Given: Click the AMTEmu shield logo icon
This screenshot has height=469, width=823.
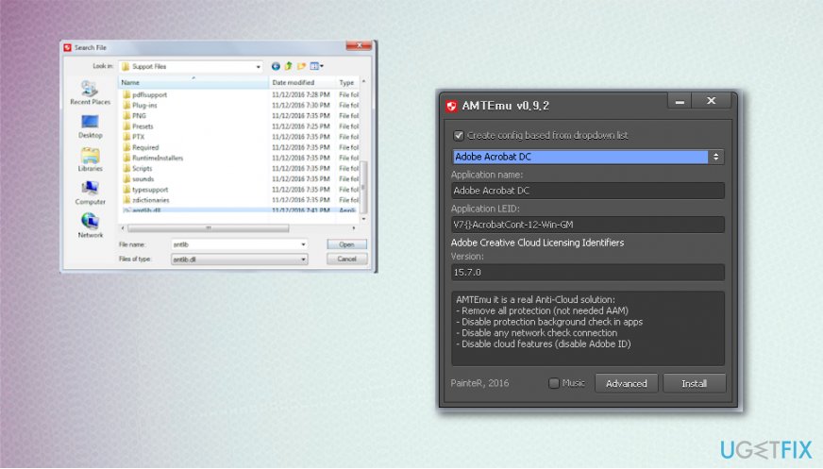Looking at the screenshot, I should [451, 106].
